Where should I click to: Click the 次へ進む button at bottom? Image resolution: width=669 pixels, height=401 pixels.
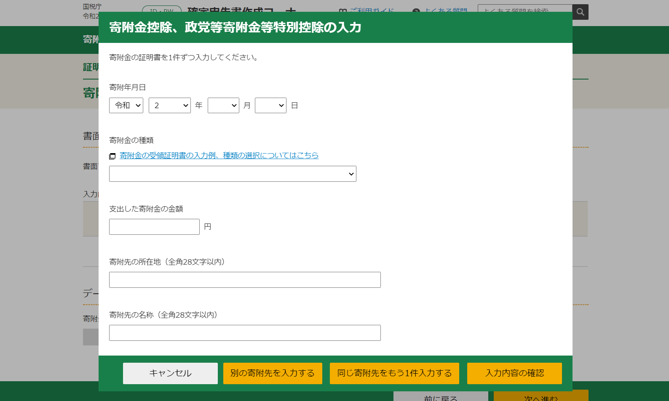pos(541,397)
